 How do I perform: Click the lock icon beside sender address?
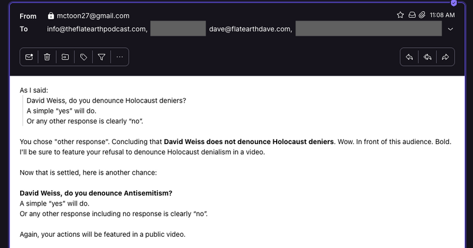click(x=51, y=16)
